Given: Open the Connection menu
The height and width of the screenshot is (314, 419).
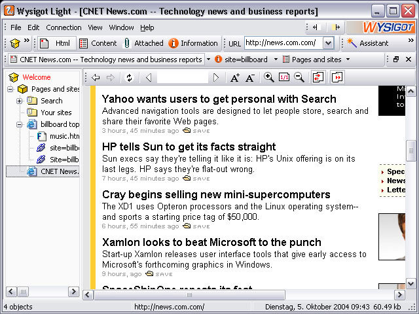Looking at the screenshot, I should 64,27.
